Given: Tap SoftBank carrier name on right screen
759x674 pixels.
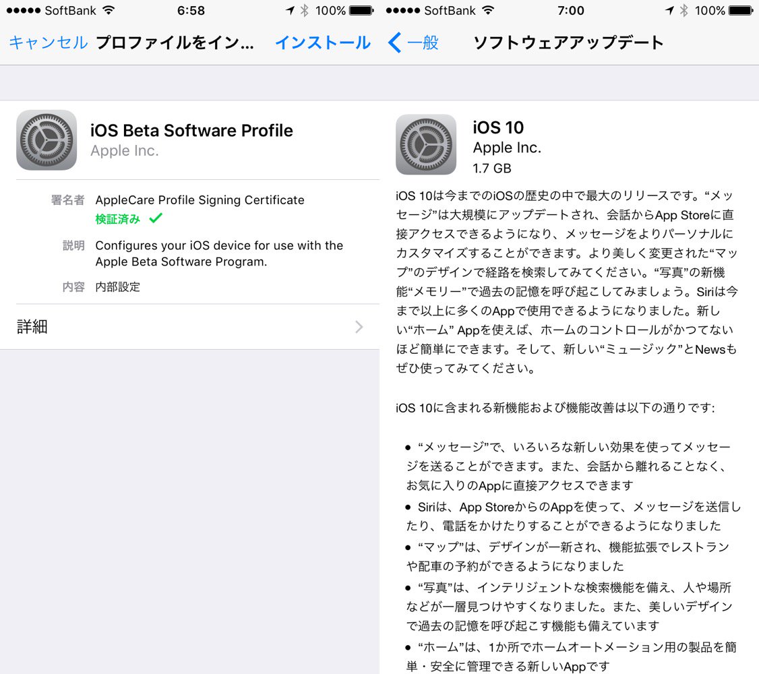Looking at the screenshot, I should pos(450,11).
